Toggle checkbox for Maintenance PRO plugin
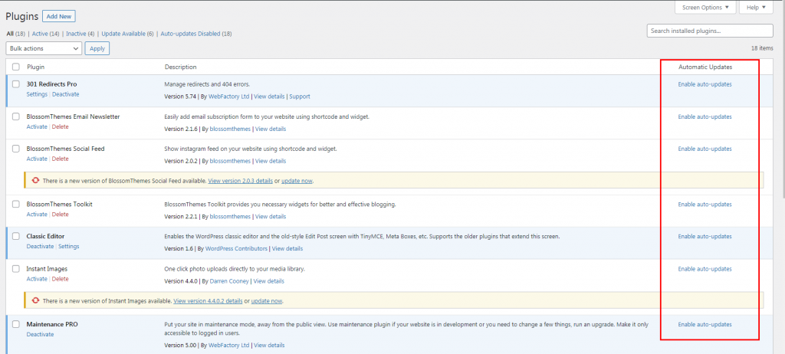The height and width of the screenshot is (354, 785). click(16, 324)
